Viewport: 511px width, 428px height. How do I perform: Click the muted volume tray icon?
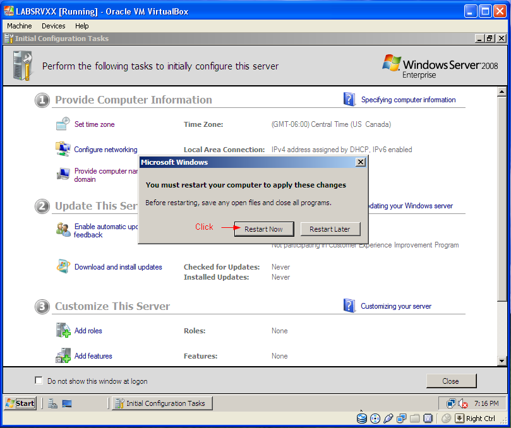pyautogui.click(x=463, y=403)
